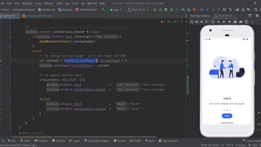Open the Terminal tool window
This screenshot has height=147, width=261.
pyautogui.click(x=58, y=141)
